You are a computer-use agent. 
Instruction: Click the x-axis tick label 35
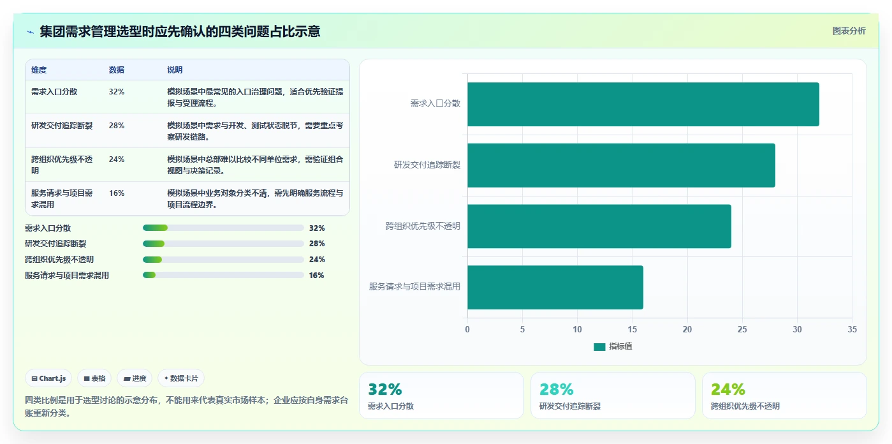click(852, 329)
